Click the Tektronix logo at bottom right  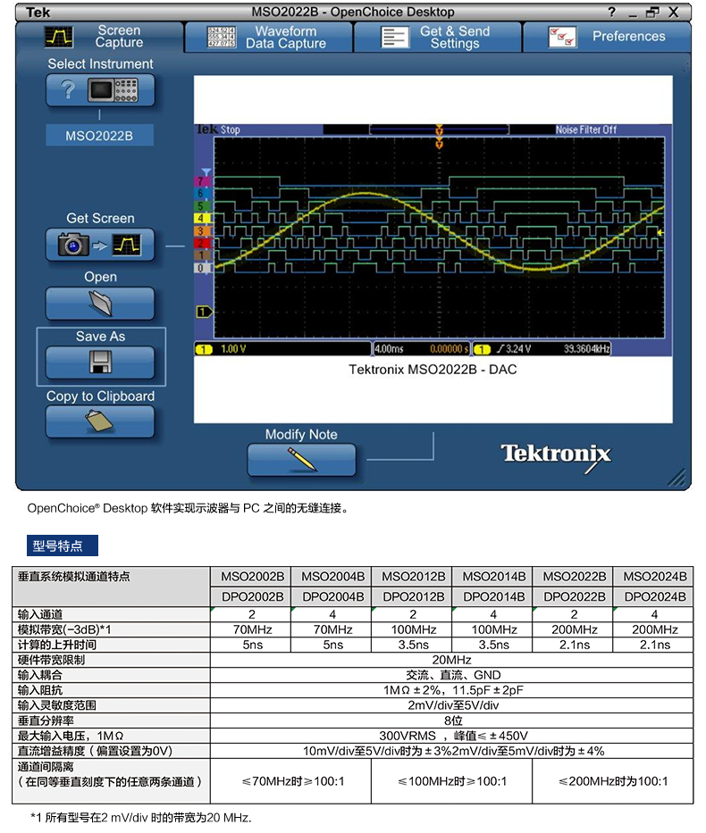(555, 454)
